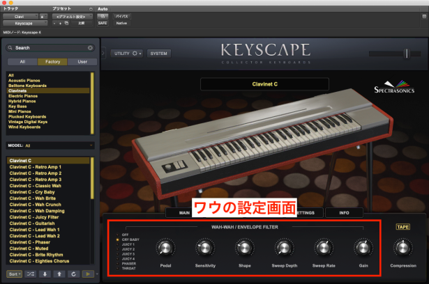Open the INFO tab
This screenshot has width=429, height=284.
pyautogui.click(x=344, y=213)
